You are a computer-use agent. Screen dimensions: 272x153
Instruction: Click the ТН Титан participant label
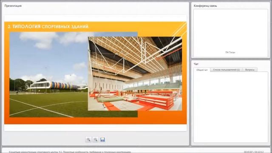[x=230, y=52]
